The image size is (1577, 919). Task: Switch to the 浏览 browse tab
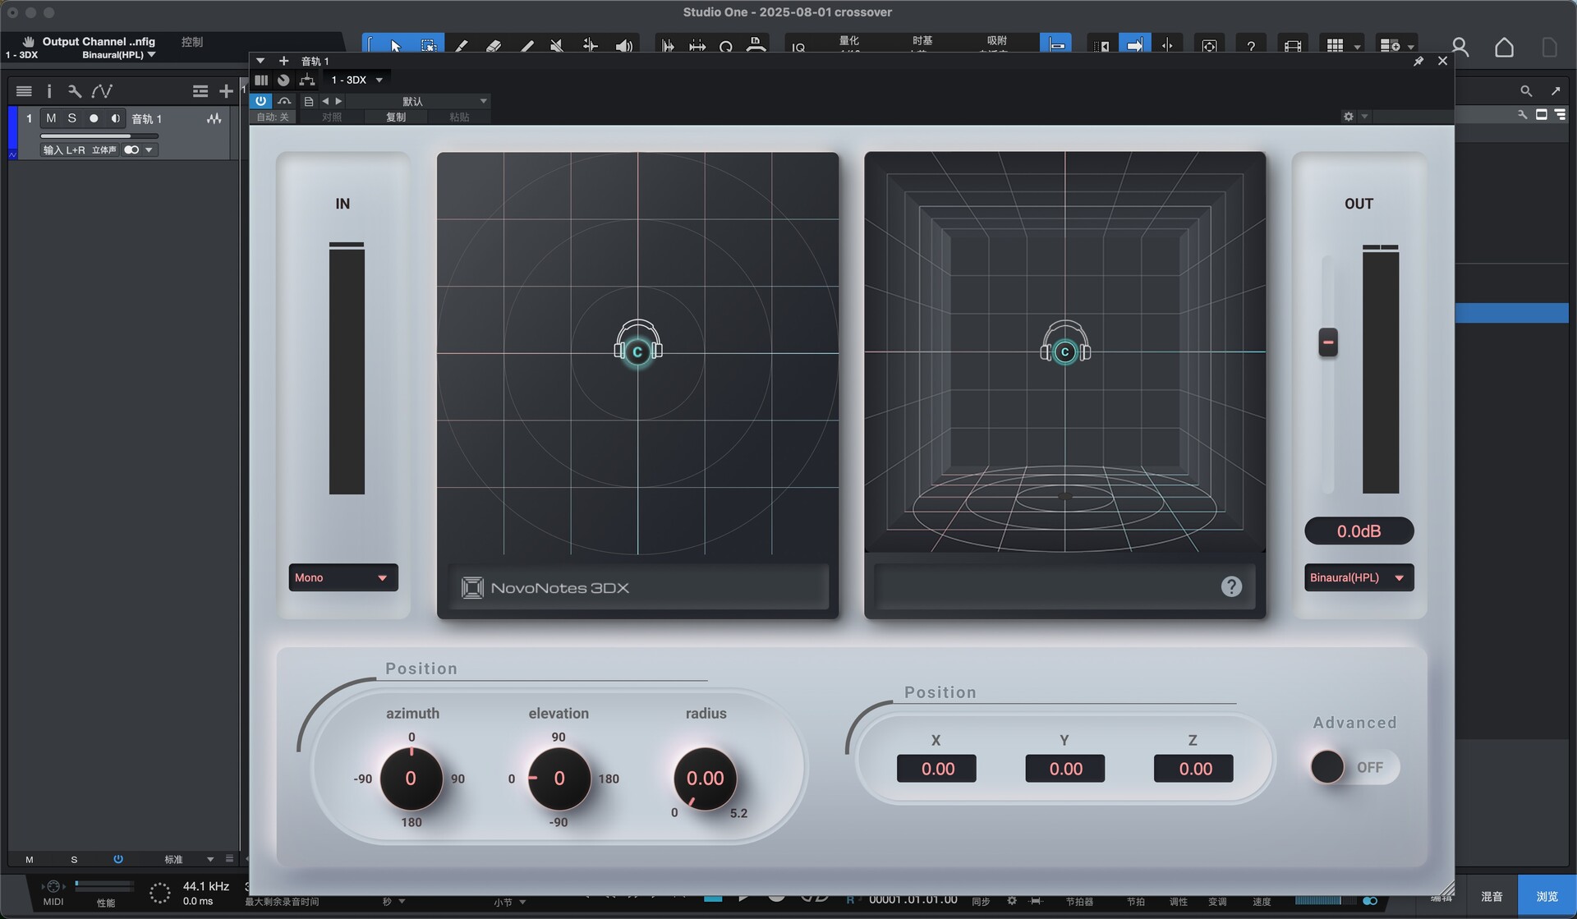coord(1547,896)
